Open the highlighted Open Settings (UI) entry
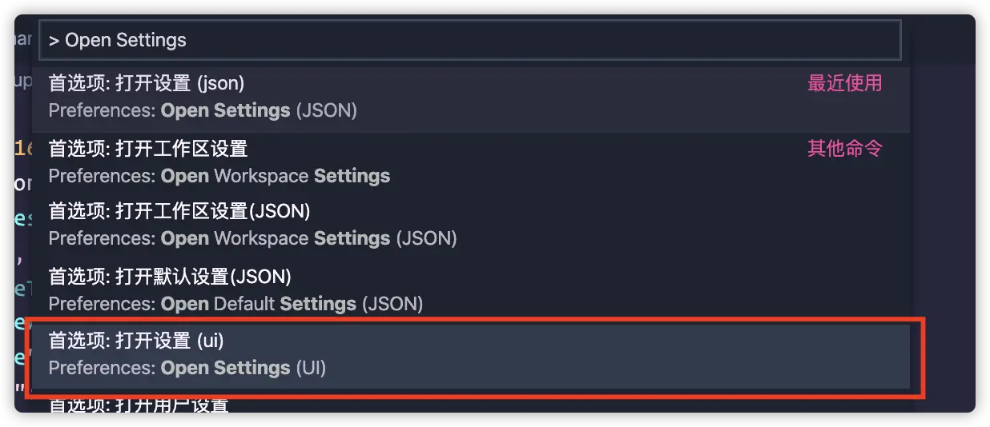Viewport: 990px width, 427px height. (x=471, y=356)
